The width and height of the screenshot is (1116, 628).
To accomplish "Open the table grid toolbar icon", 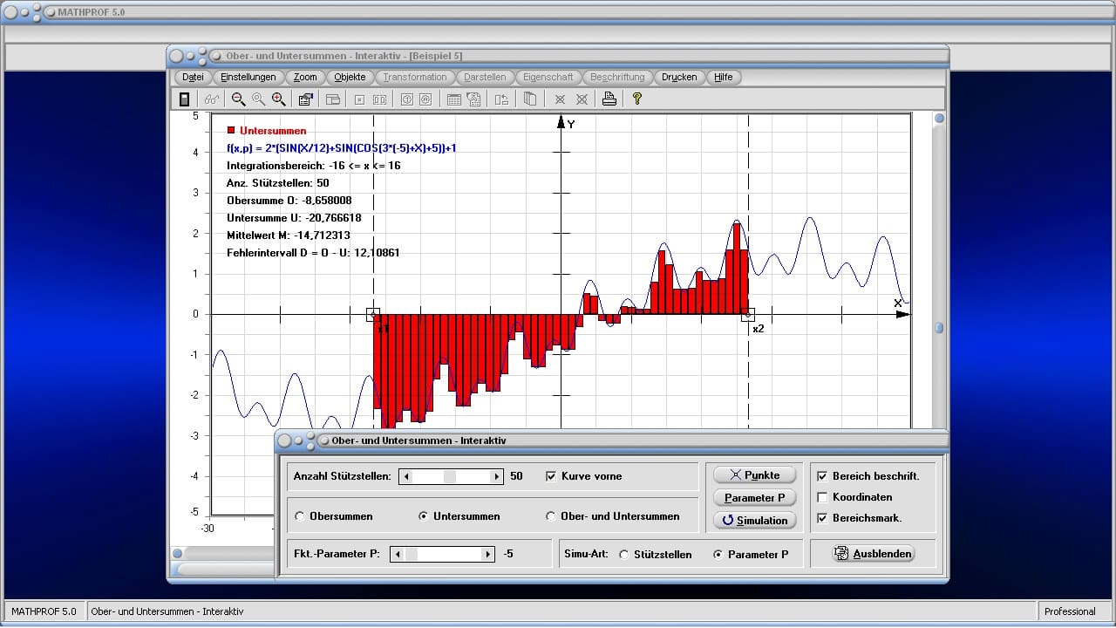I will coord(453,99).
